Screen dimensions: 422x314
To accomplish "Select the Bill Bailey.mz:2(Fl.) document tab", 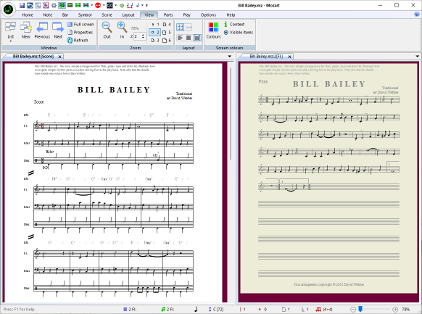I will 266,57.
